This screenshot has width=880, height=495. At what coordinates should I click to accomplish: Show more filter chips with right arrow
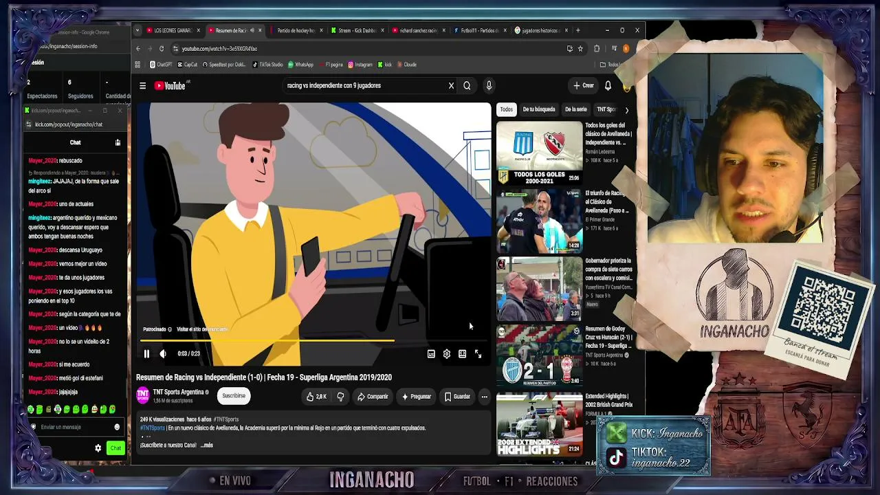[626, 110]
